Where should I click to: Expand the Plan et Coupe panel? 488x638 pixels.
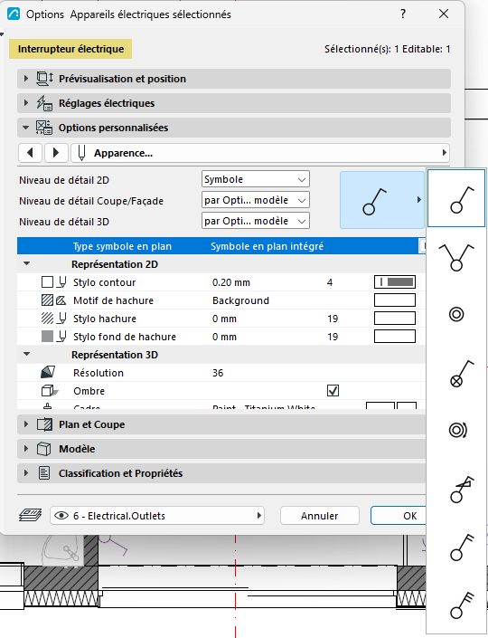pyautogui.click(x=26, y=424)
